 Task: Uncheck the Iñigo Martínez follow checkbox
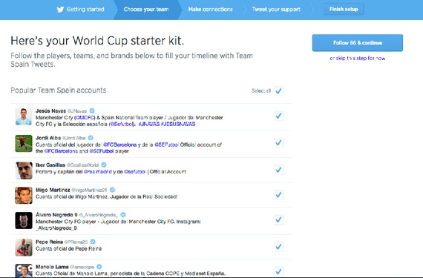278,195
